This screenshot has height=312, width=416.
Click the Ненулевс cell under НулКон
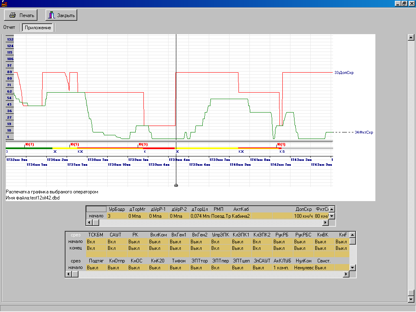(303, 267)
